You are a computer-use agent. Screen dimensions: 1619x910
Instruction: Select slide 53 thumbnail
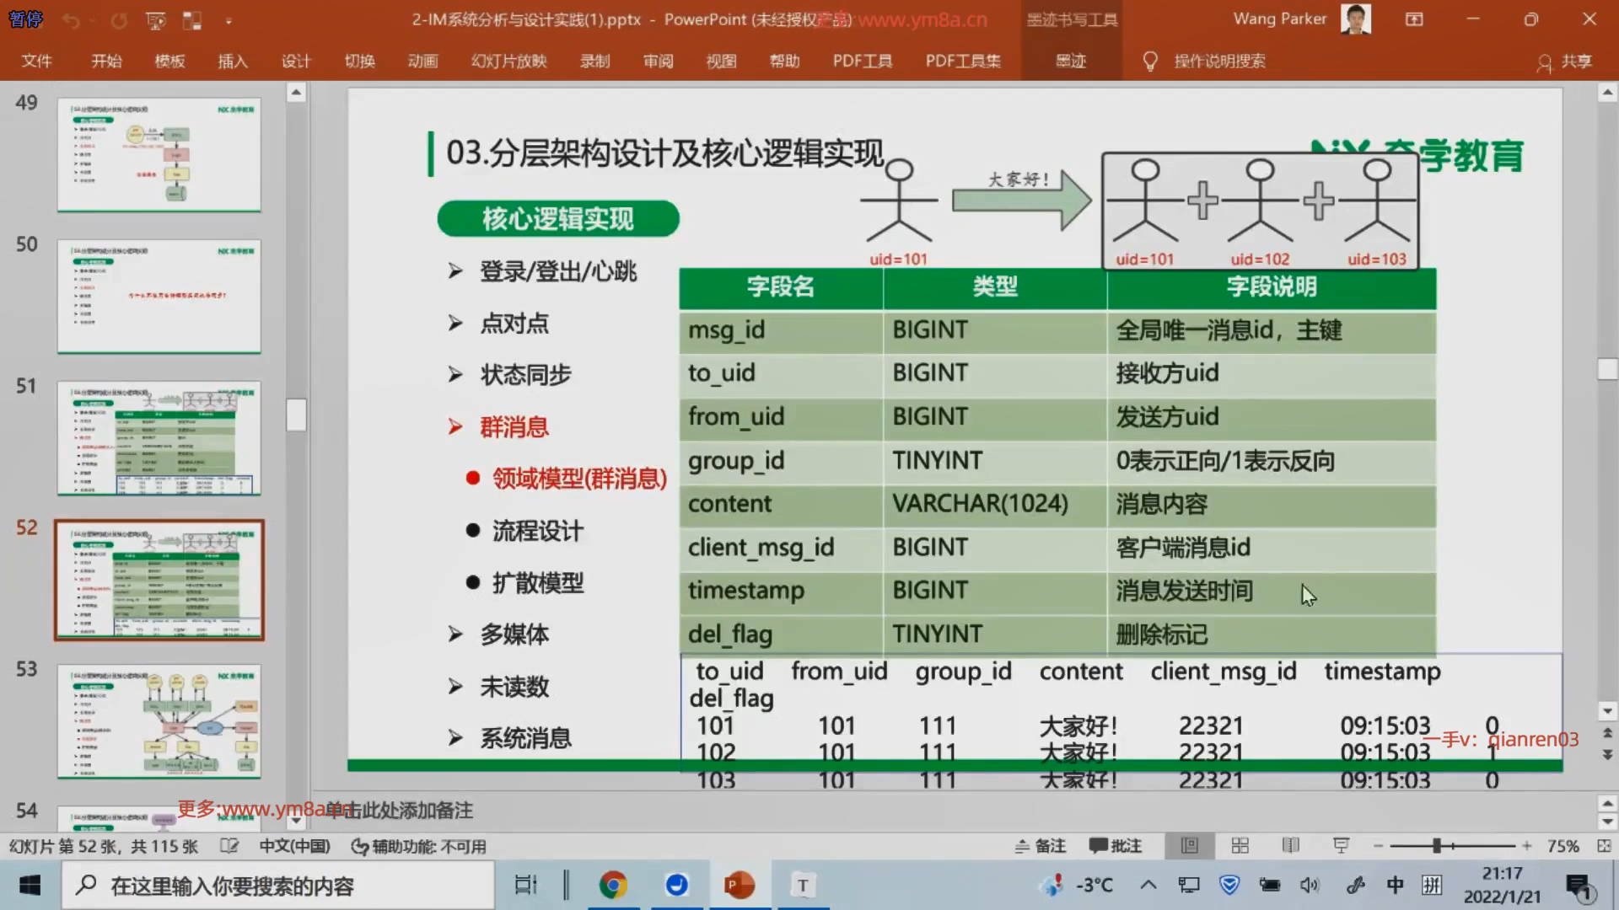(159, 721)
